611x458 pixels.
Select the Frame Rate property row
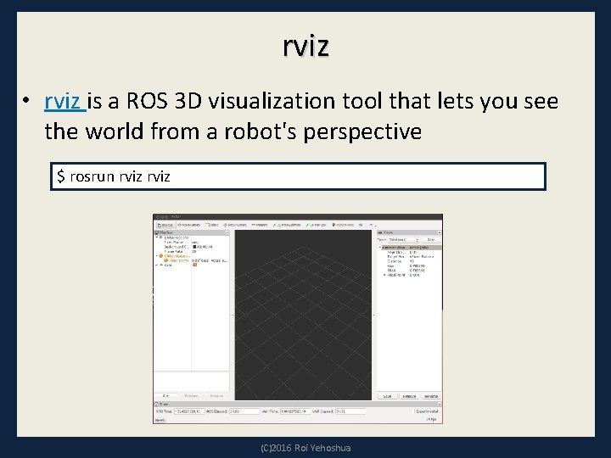pos(191,252)
